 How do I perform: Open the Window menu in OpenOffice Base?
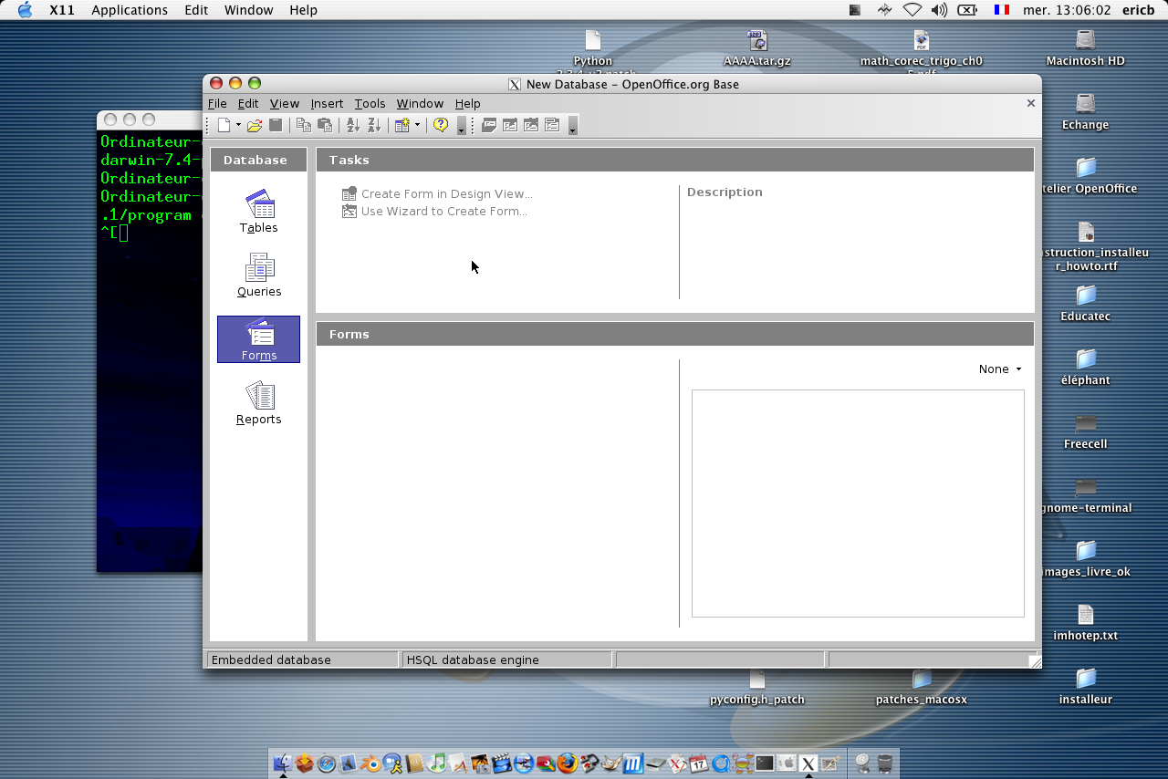[420, 103]
